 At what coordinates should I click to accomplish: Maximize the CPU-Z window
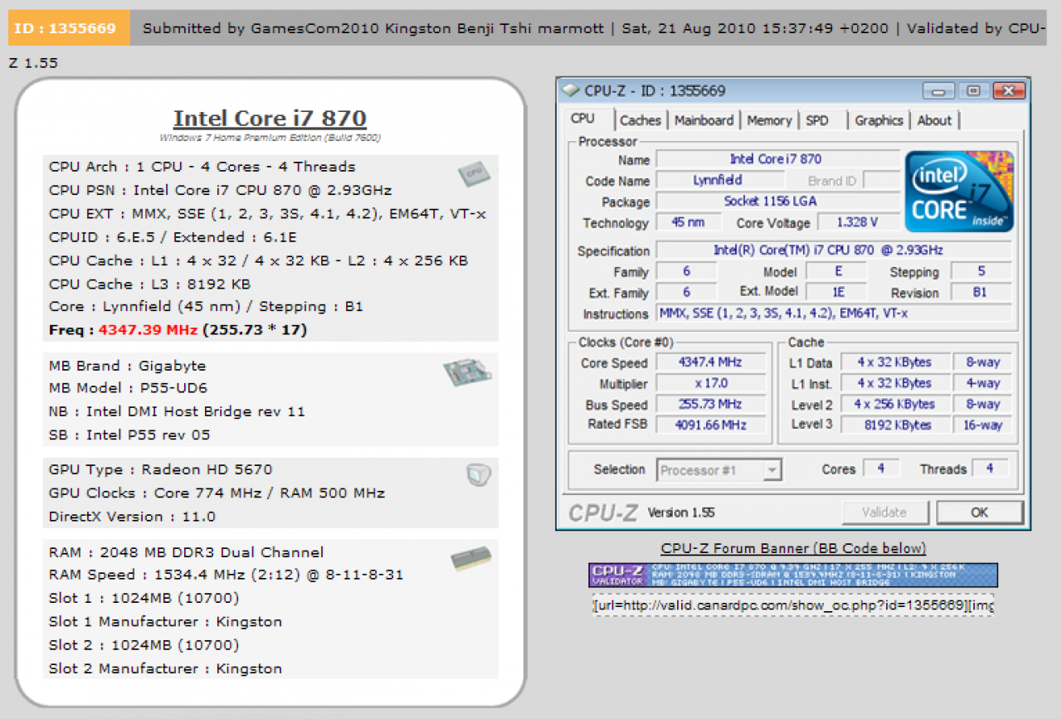(x=973, y=91)
